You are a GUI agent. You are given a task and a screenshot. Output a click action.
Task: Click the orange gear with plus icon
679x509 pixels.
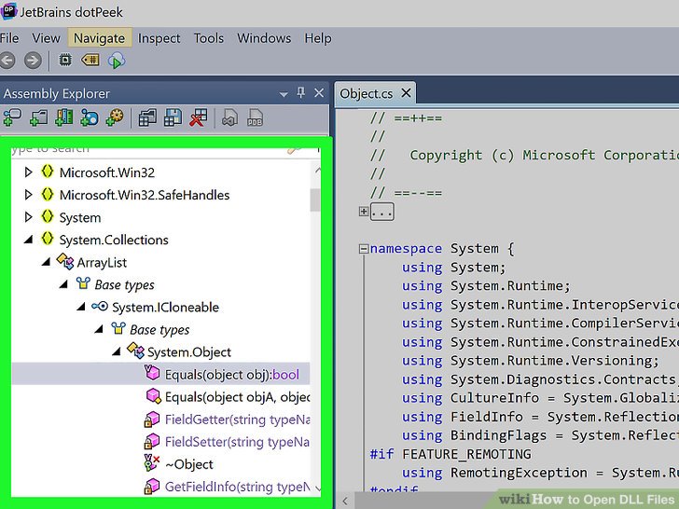pos(115,117)
